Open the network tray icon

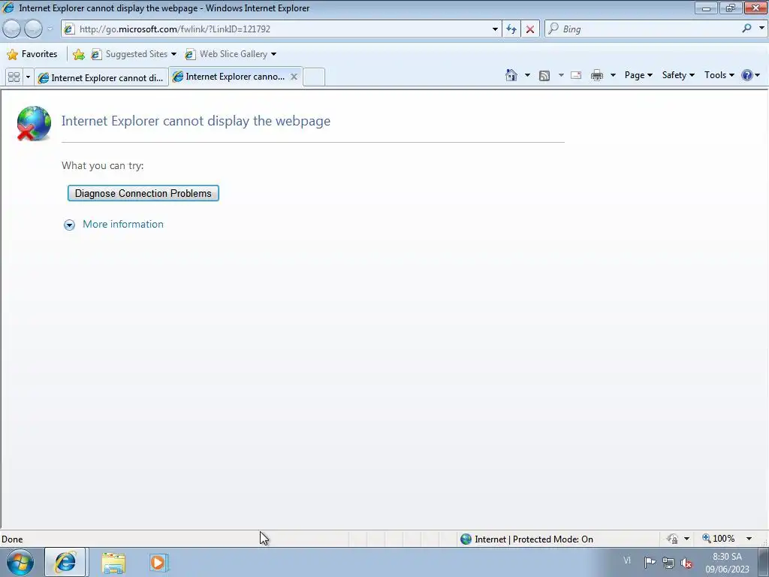(x=668, y=563)
